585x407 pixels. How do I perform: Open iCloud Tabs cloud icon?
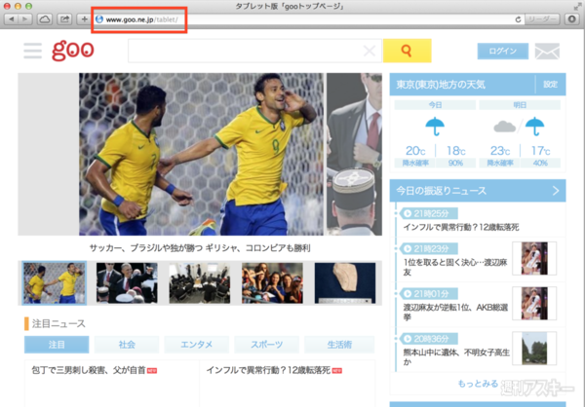(45, 19)
